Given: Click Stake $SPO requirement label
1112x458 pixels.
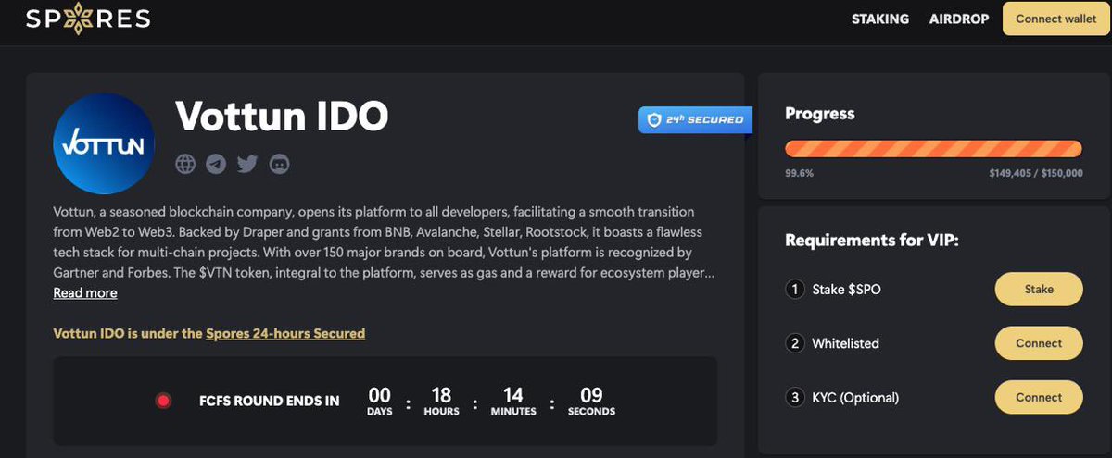Looking at the screenshot, I should pyautogui.click(x=847, y=290).
